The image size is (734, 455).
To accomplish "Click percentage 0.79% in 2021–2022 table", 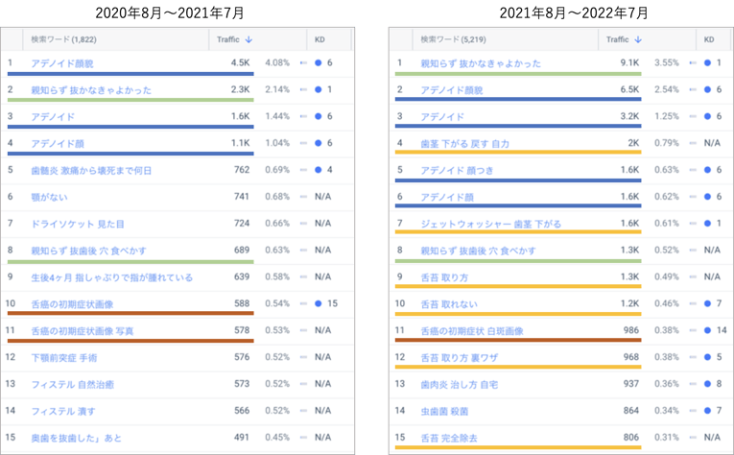I will [667, 143].
